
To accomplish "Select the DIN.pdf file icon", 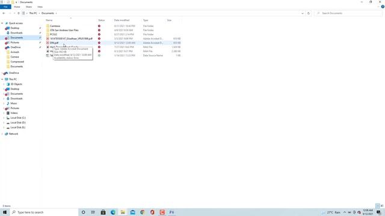I will pyautogui.click(x=48, y=43).
